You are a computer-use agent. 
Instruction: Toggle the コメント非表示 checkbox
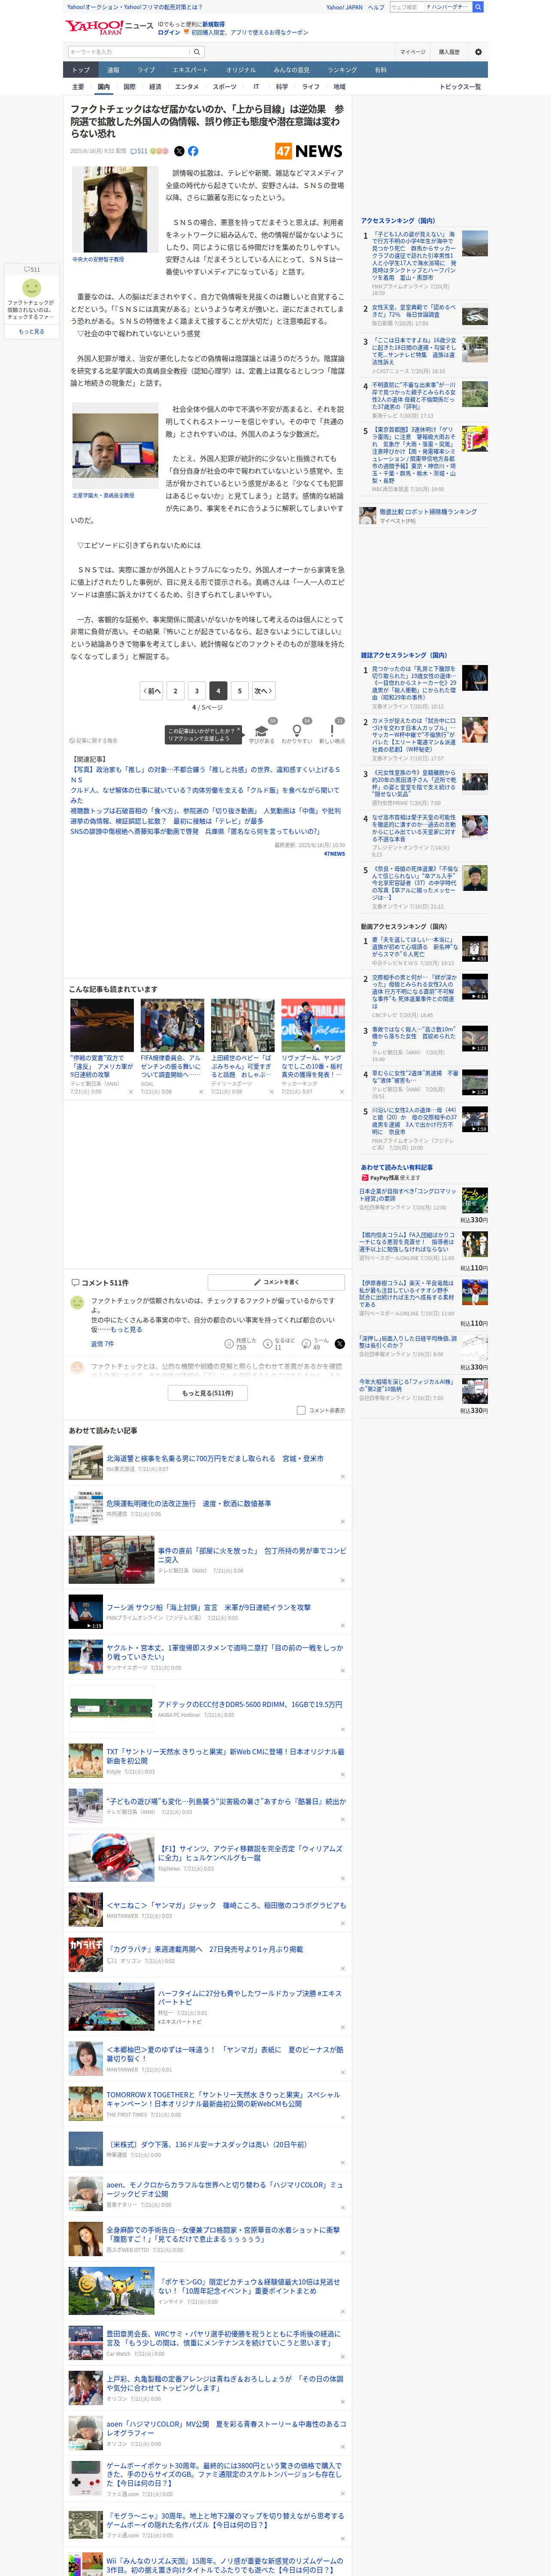click(301, 1410)
